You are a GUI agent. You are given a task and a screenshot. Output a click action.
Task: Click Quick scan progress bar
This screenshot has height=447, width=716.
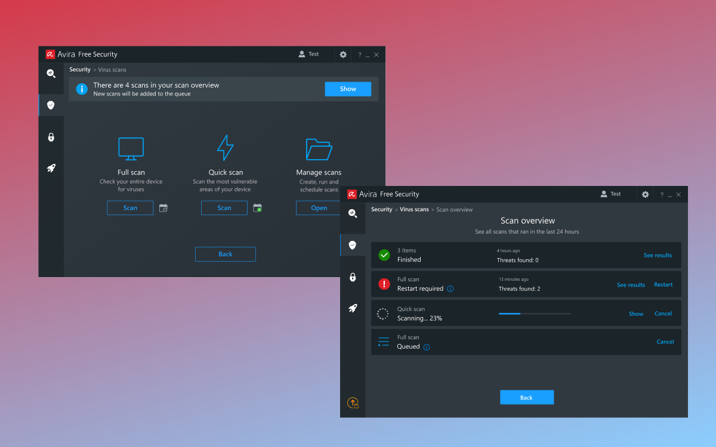point(535,313)
